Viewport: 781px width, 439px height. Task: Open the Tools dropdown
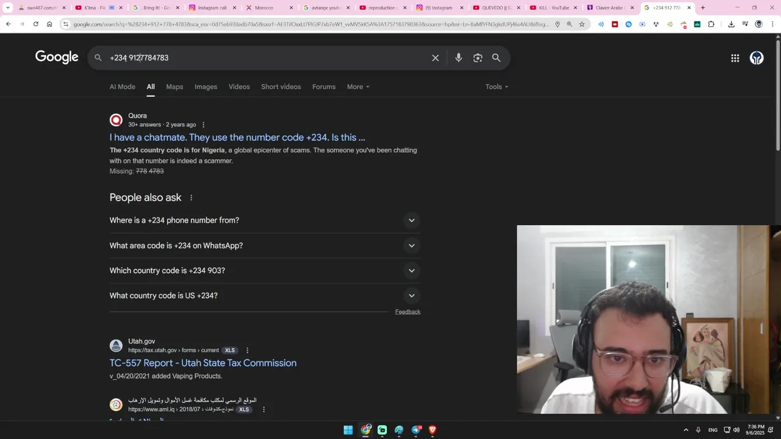point(497,87)
